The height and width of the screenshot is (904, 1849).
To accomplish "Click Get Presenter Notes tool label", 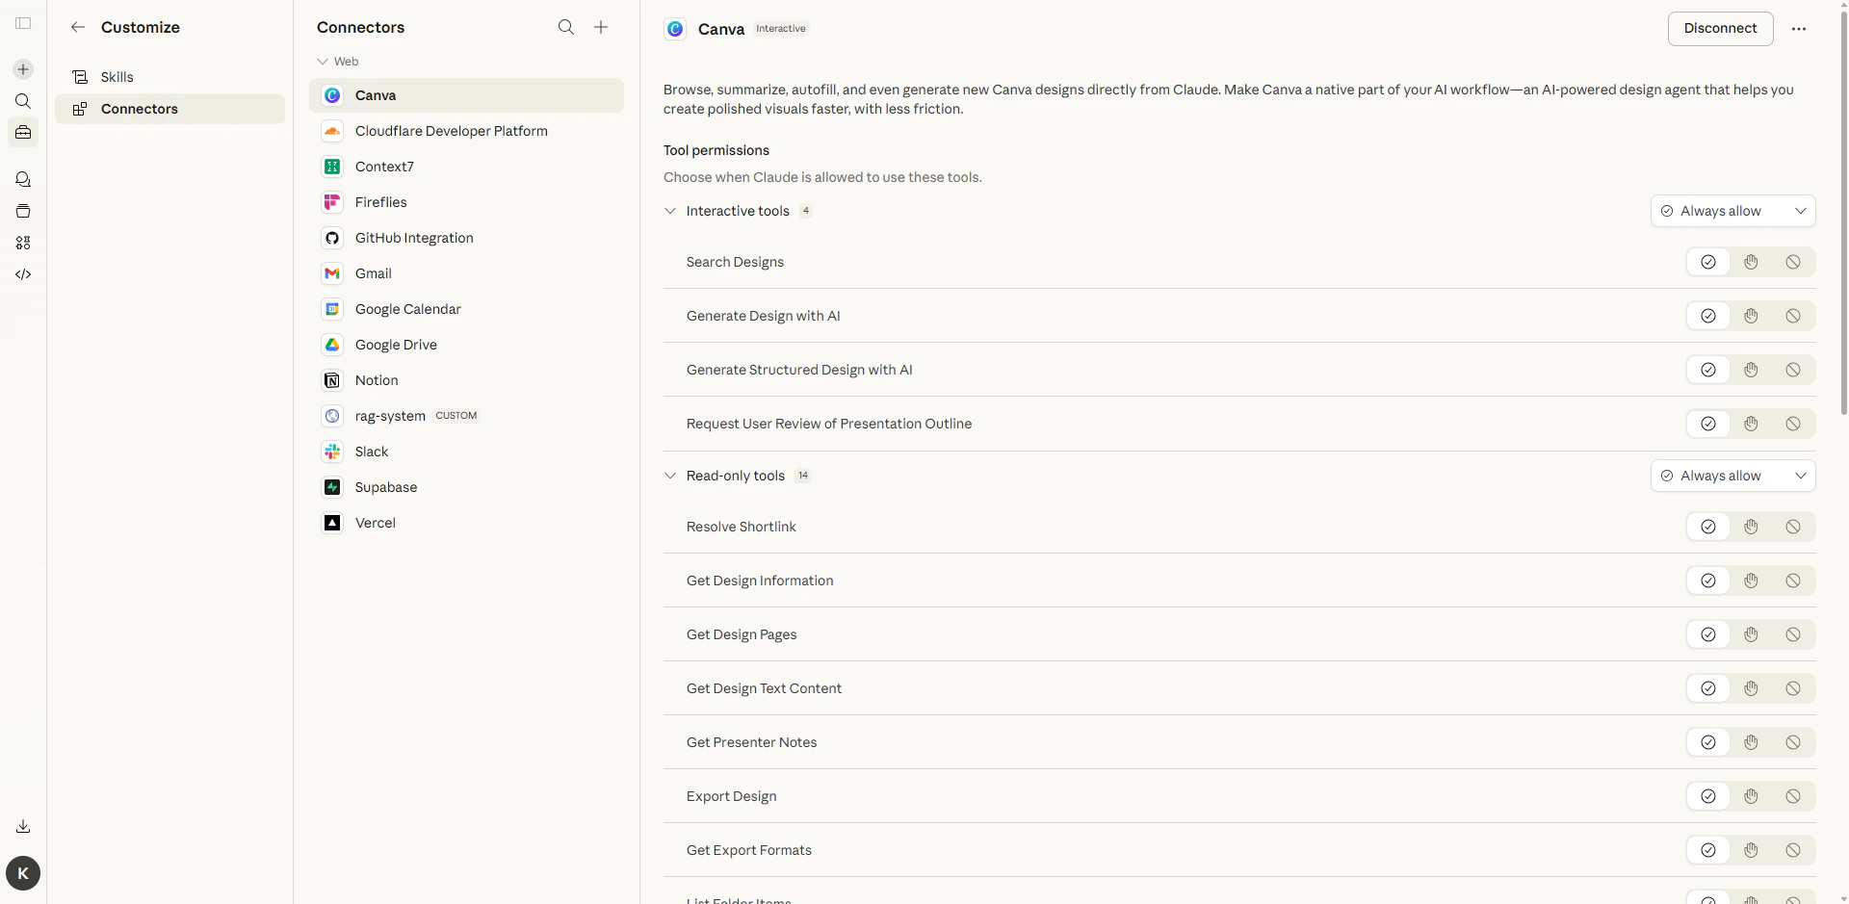I will point(751,742).
